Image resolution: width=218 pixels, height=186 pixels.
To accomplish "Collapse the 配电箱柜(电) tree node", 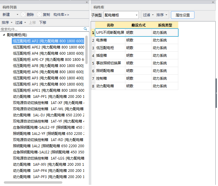I will coord(4,35).
